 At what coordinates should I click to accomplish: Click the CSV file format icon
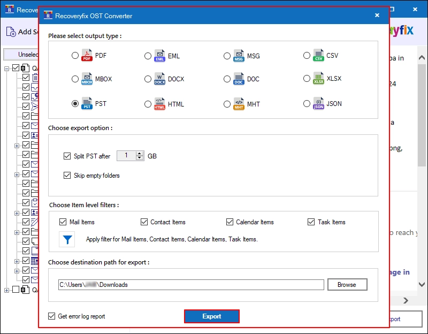tap(318, 56)
